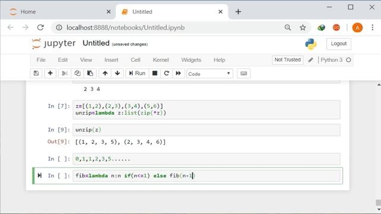Image resolution: width=381 pixels, height=214 pixels.
Task: Open the orange A profile avatar
Action: (357, 28)
